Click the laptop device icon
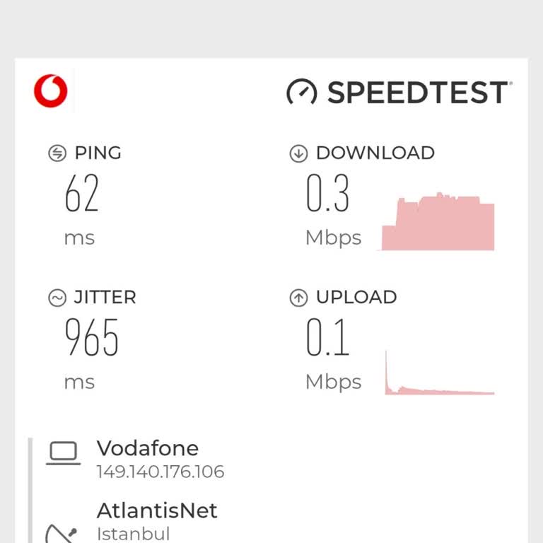 point(63,453)
